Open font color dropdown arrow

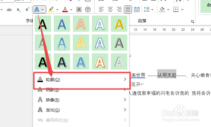pos(71,9)
